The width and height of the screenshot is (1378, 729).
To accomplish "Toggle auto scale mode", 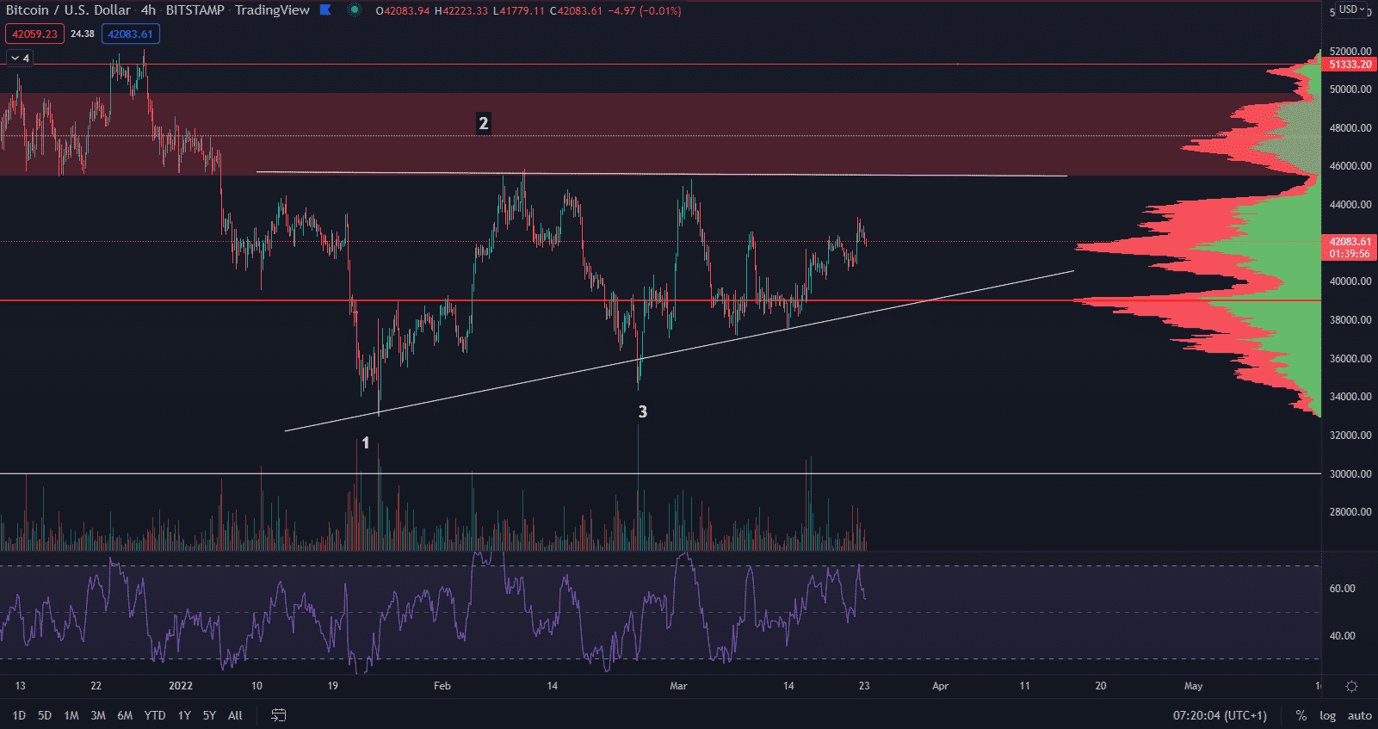I will [x=1359, y=715].
